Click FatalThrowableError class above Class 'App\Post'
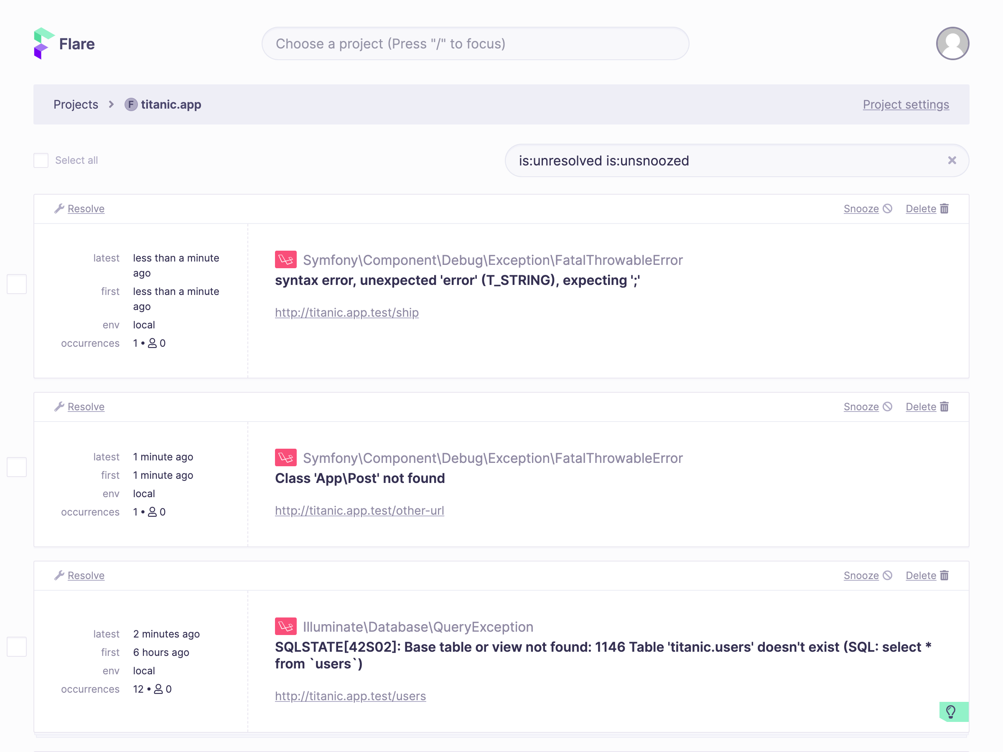1003x752 pixels. 493,458
